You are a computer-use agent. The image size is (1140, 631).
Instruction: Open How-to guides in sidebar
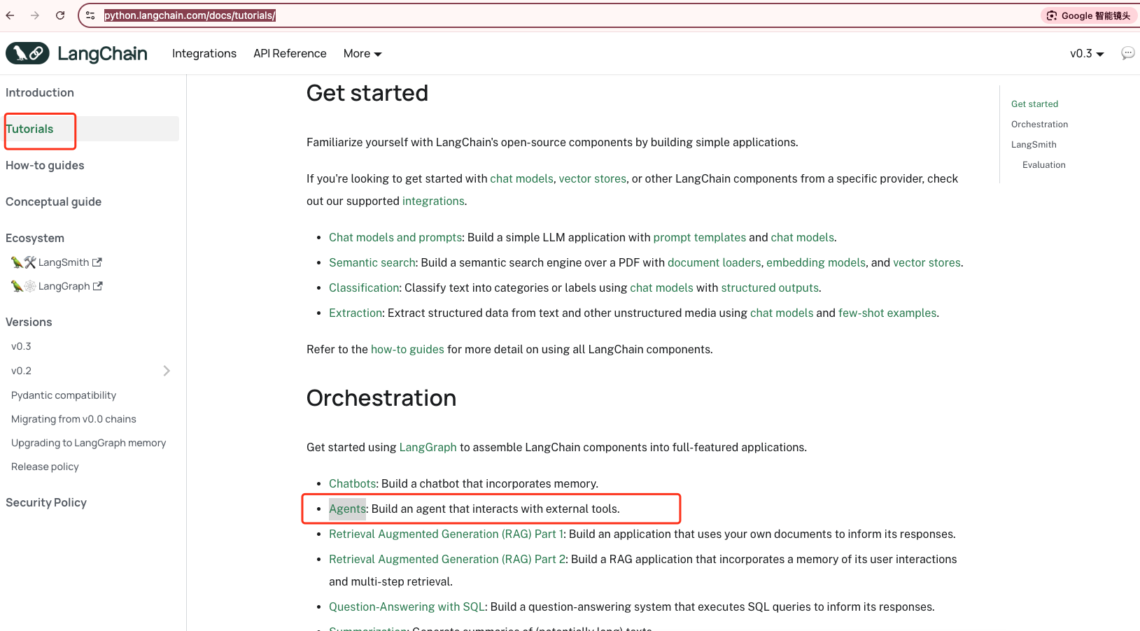pos(45,165)
